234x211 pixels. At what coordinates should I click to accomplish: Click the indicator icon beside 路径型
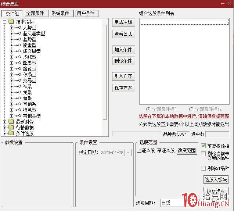18,69
